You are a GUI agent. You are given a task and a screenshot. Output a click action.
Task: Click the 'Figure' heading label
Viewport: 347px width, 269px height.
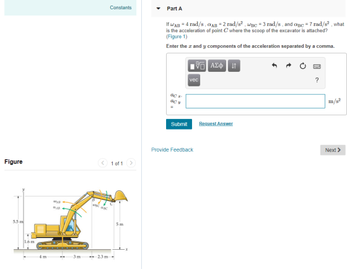coord(14,162)
